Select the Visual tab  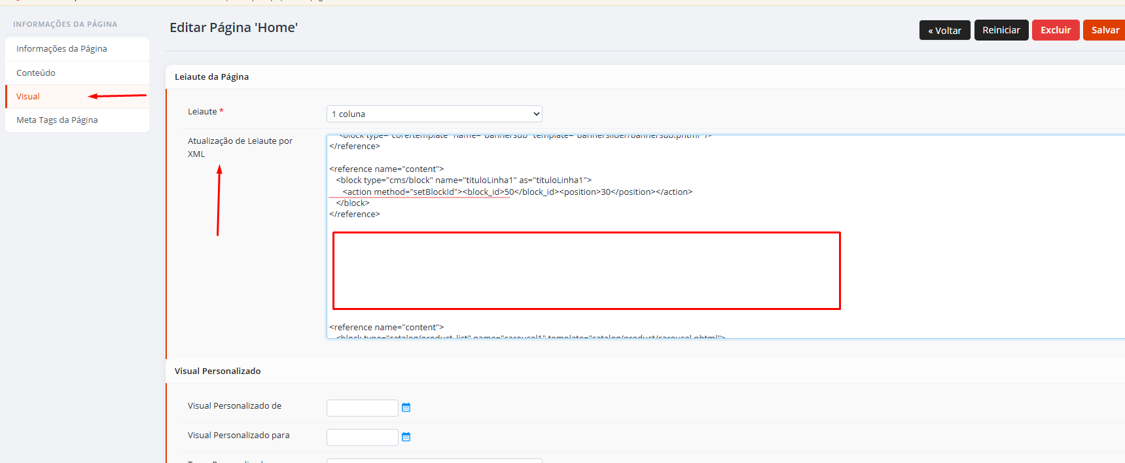click(x=77, y=96)
